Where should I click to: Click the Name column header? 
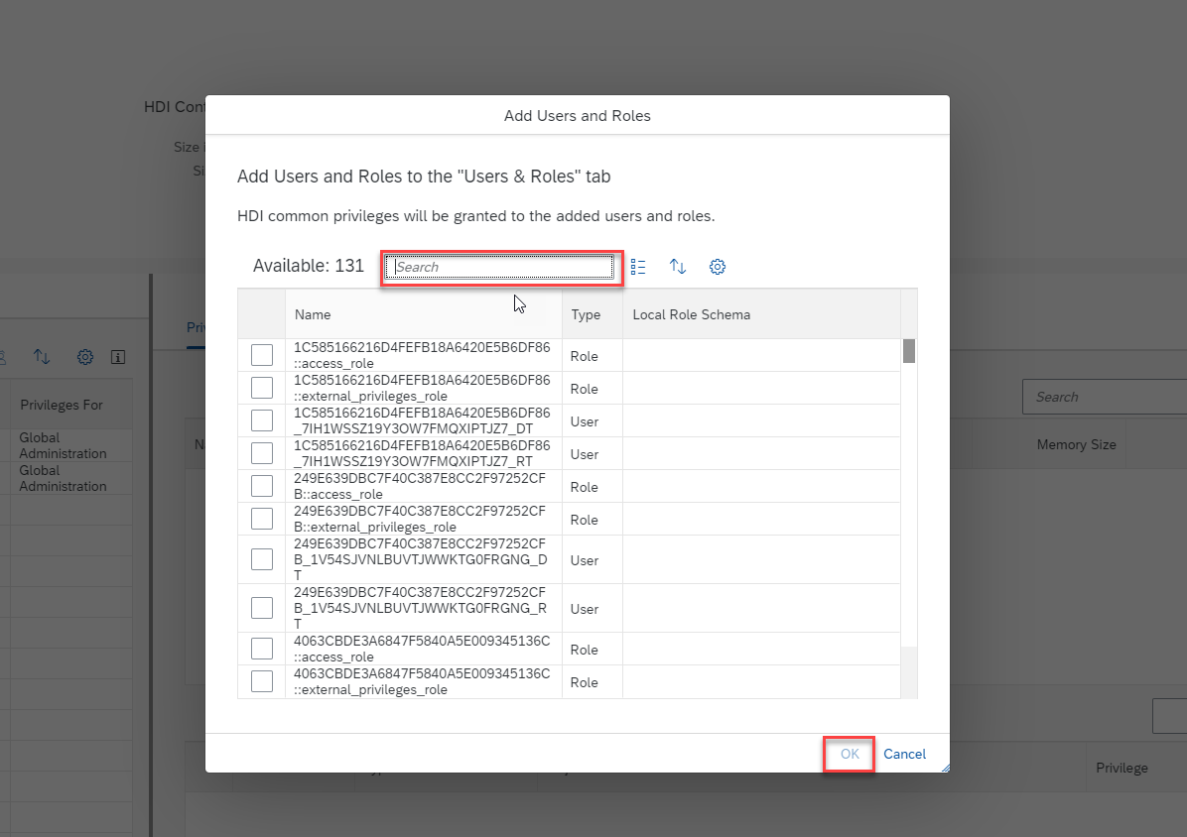pos(423,314)
